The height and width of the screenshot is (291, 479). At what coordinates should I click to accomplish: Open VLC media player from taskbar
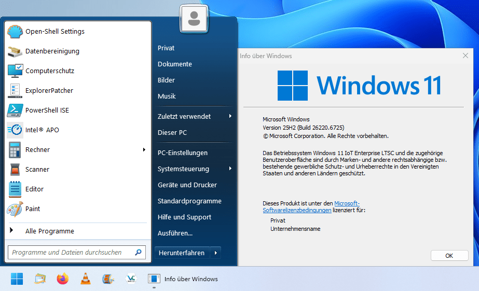click(86, 279)
